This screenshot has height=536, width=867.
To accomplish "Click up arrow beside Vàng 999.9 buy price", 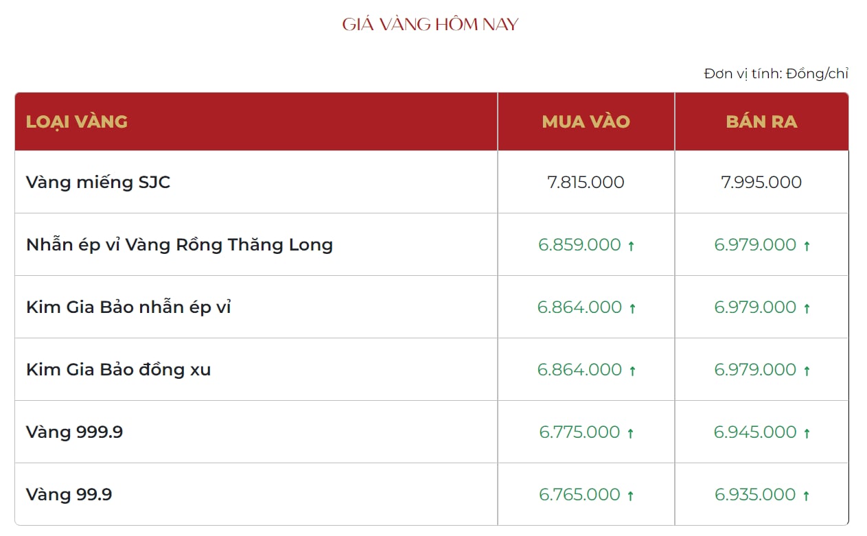I will point(631,433).
